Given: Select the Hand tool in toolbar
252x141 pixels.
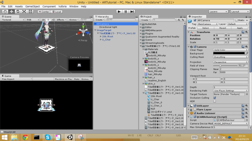Looking at the screenshot, I should point(5,12).
